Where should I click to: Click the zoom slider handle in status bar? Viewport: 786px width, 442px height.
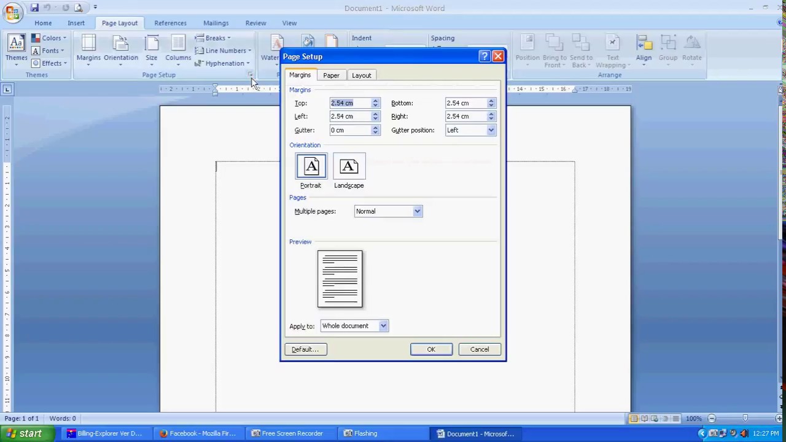[745, 419]
